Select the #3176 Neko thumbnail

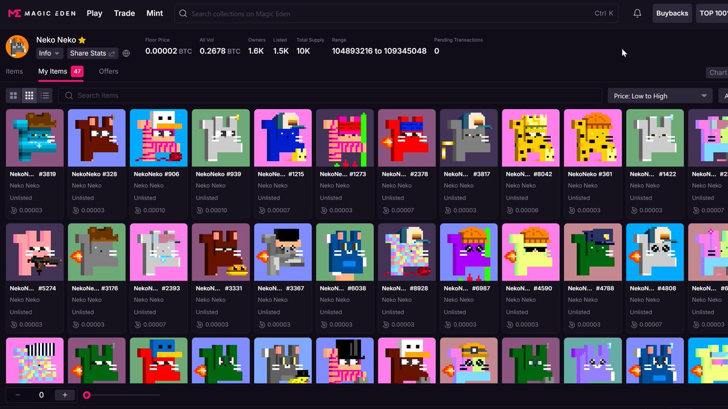(x=96, y=252)
